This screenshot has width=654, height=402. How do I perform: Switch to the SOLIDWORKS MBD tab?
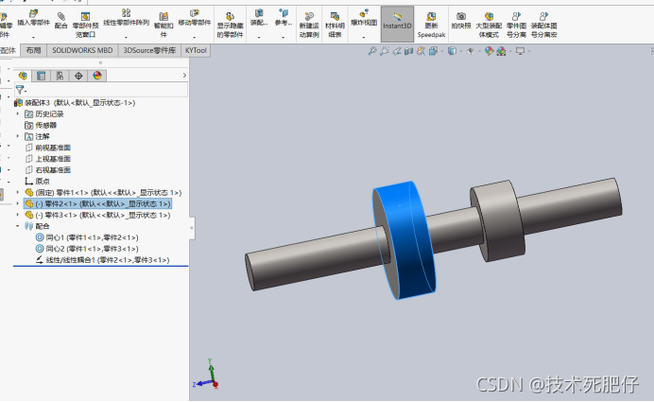click(82, 50)
